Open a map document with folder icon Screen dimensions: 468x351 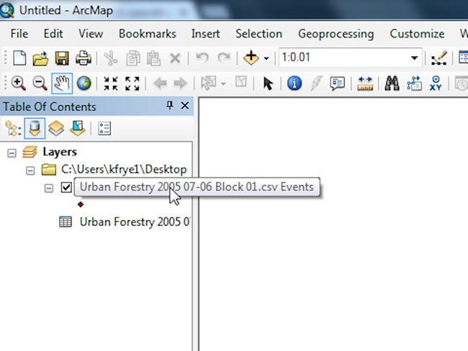coord(40,58)
